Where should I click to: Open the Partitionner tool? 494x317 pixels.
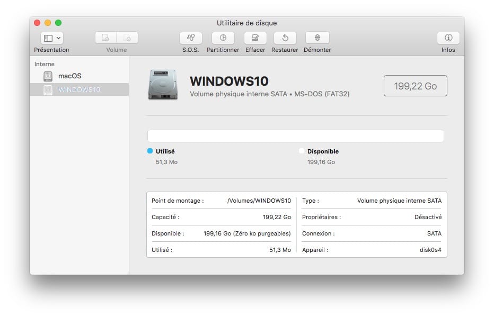pyautogui.click(x=223, y=38)
